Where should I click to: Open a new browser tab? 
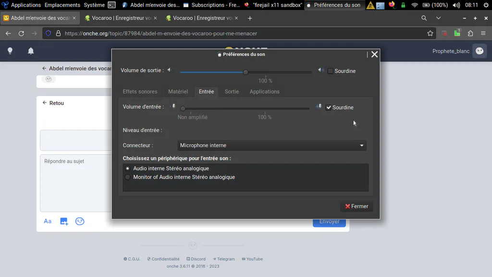(250, 18)
